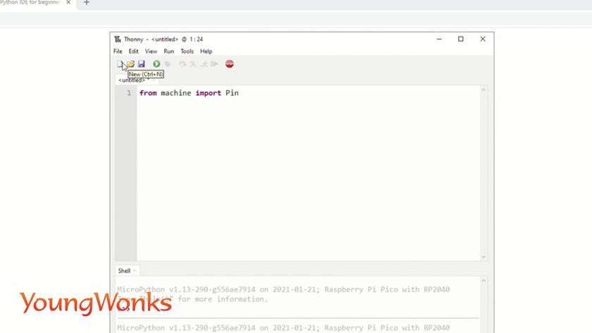Viewport: 592px width, 333px height.
Task: Open the Tools menu
Action: click(187, 51)
